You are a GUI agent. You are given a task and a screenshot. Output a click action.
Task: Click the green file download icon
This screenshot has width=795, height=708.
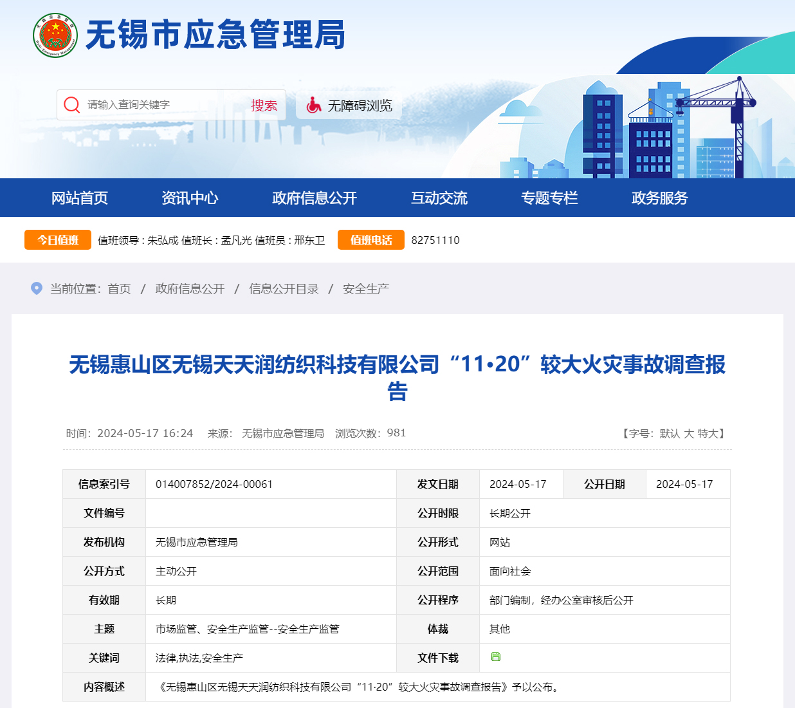[496, 657]
